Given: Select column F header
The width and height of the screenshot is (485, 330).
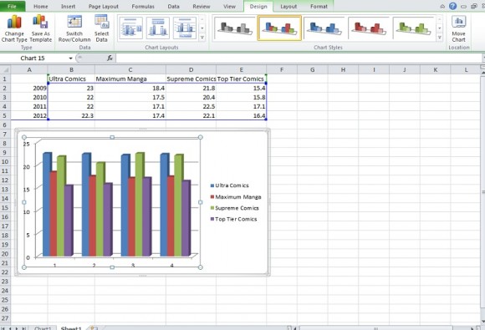Looking at the screenshot, I should pyautogui.click(x=282, y=69).
